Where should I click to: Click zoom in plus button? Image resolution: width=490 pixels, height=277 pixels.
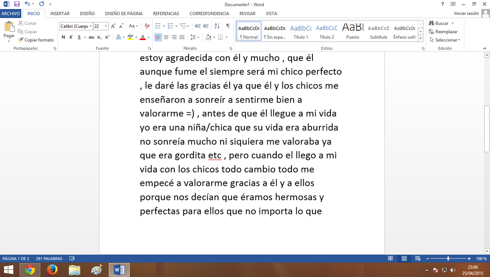point(469,259)
